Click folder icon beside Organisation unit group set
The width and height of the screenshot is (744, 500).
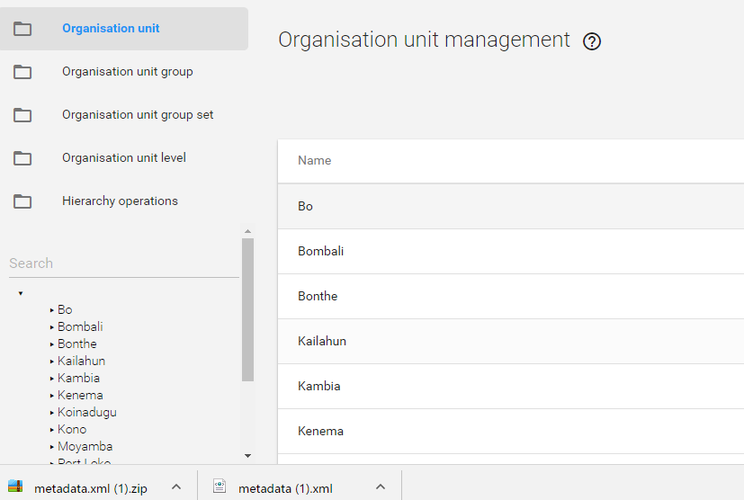[x=22, y=115]
